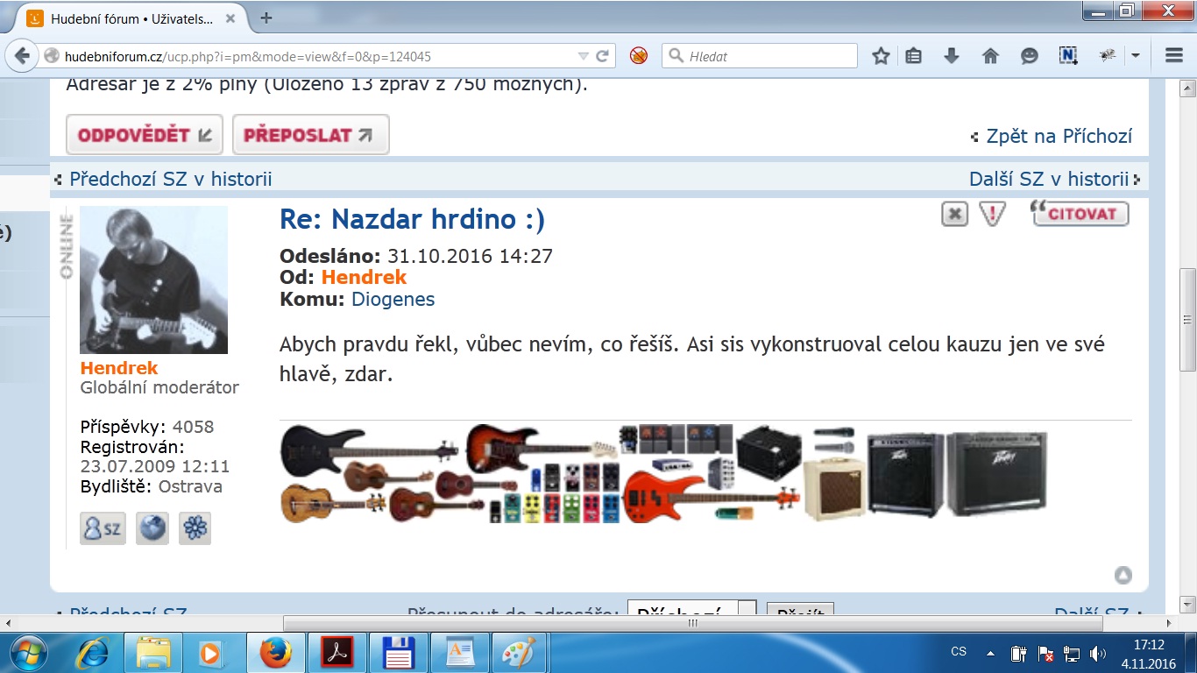Click the back-to-top arrow icon
Image resolution: width=1197 pixels, height=673 pixels.
point(1123,575)
